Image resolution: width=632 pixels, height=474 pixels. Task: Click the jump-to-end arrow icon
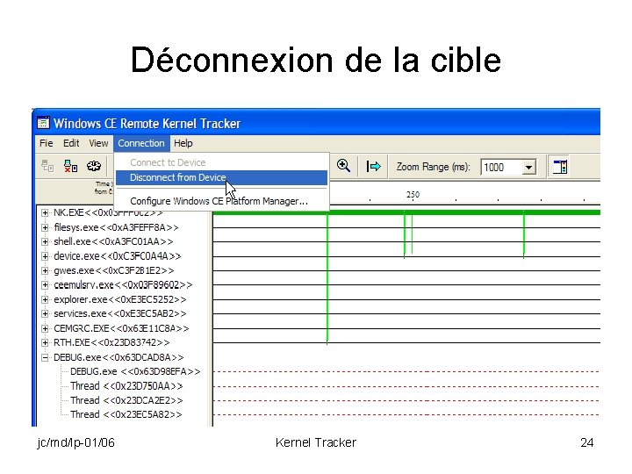click(373, 166)
